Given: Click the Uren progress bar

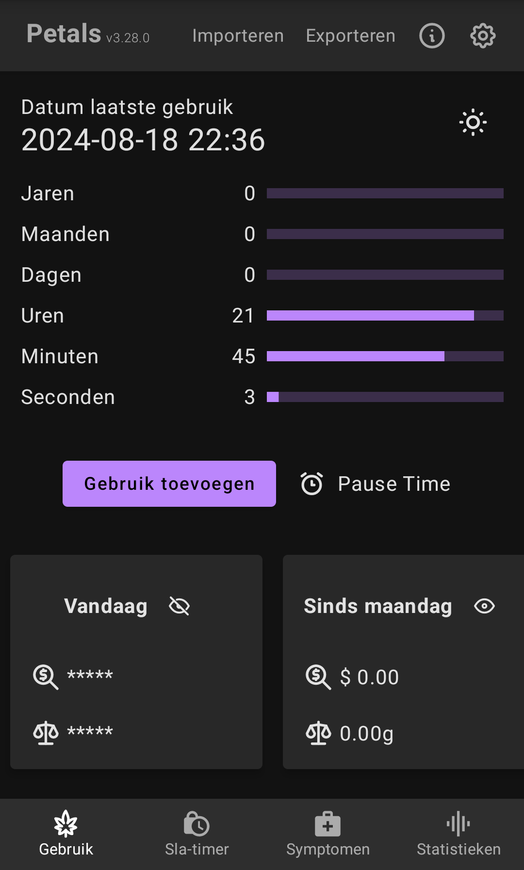Looking at the screenshot, I should 385,316.
